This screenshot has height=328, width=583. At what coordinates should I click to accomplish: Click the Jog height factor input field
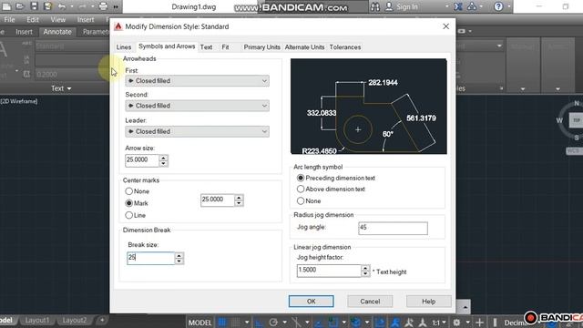pos(329,271)
